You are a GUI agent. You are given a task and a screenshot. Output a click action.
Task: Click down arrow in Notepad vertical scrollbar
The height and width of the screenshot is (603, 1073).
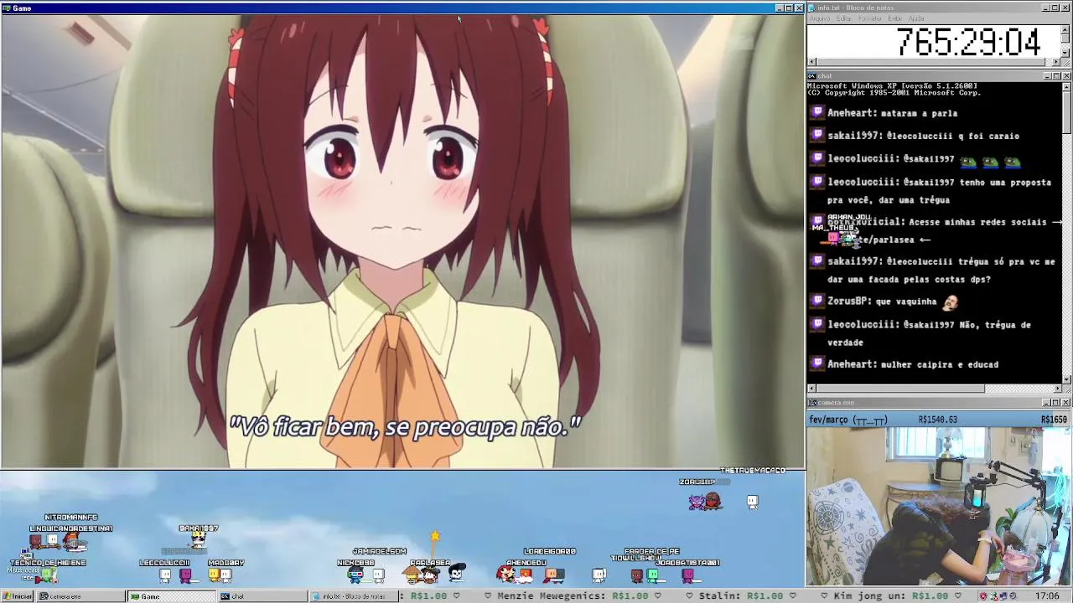(x=1065, y=52)
